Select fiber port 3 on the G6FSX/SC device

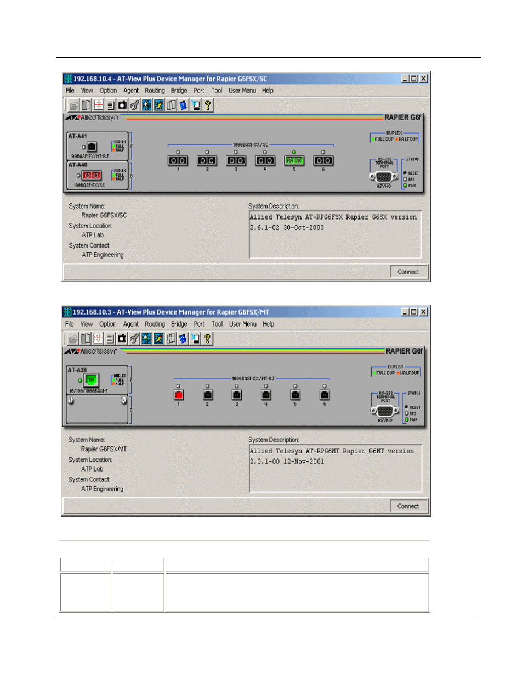[236, 160]
